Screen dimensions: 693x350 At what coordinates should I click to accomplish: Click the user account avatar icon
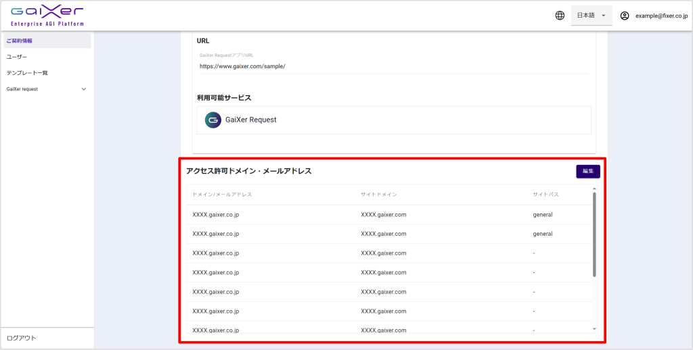coord(625,16)
